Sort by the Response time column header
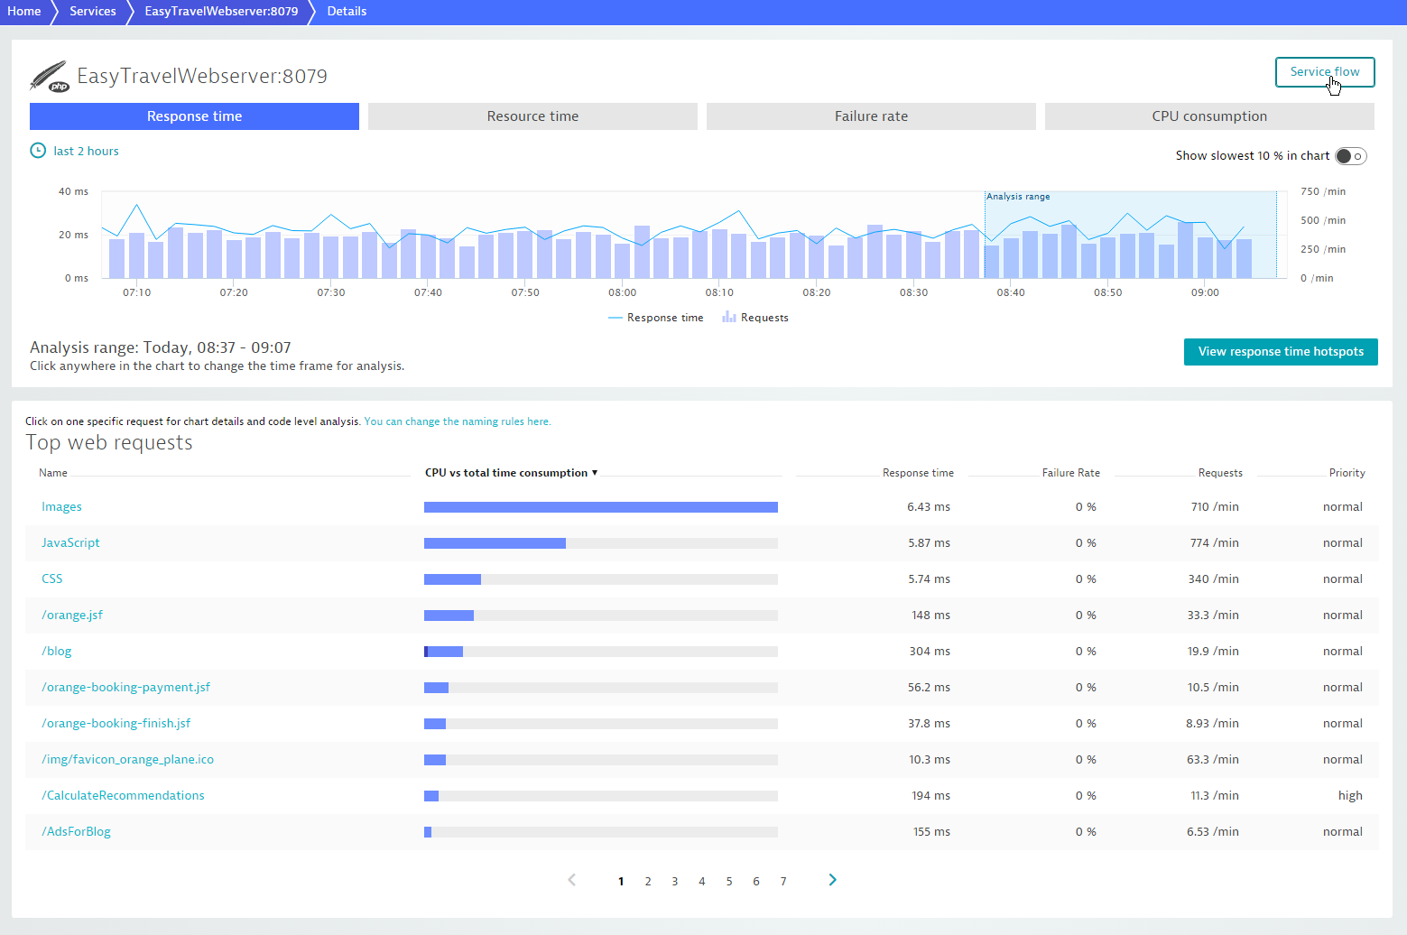Screen dimensions: 1407x935 [918, 473]
